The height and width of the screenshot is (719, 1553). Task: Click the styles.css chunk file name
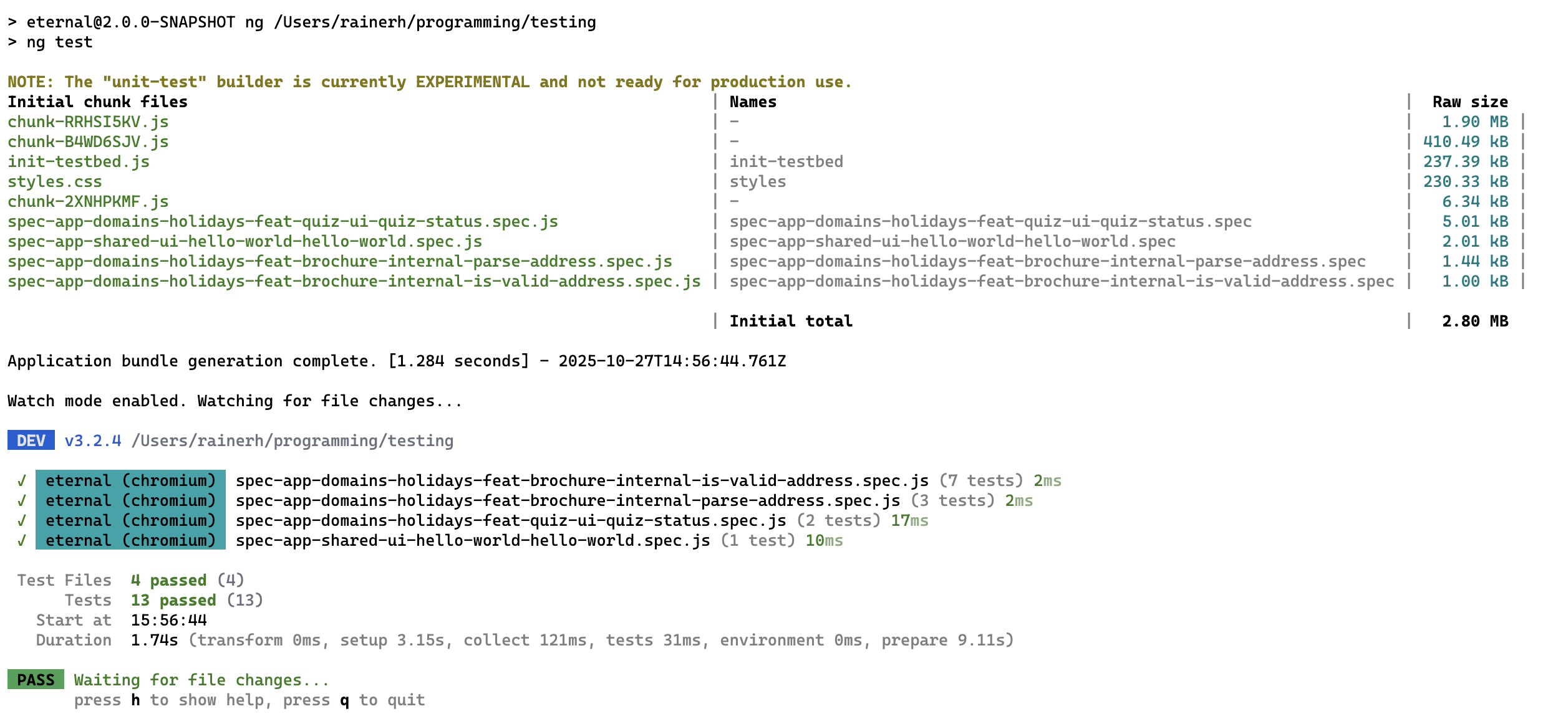pyautogui.click(x=55, y=182)
